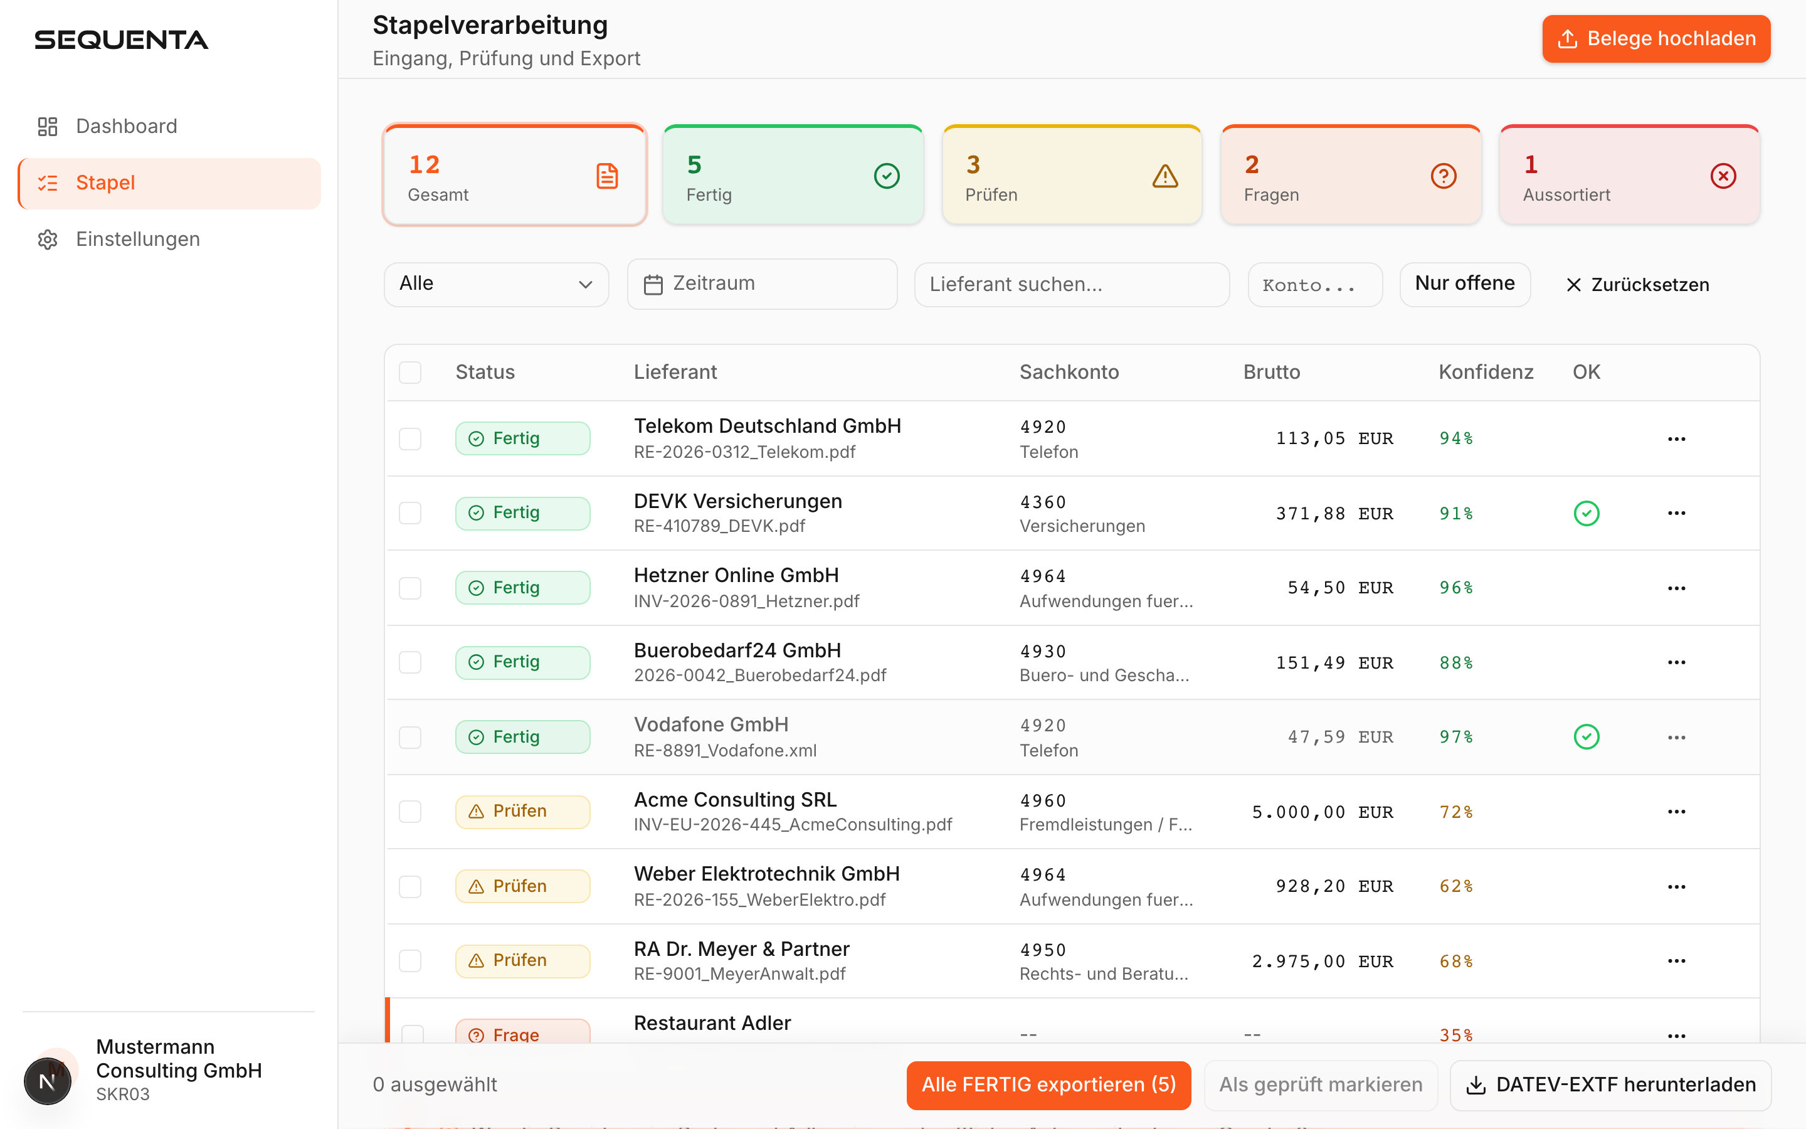Select the Telekom Deutschland GmbH row checkbox
This screenshot has width=1806, height=1129.
click(409, 438)
